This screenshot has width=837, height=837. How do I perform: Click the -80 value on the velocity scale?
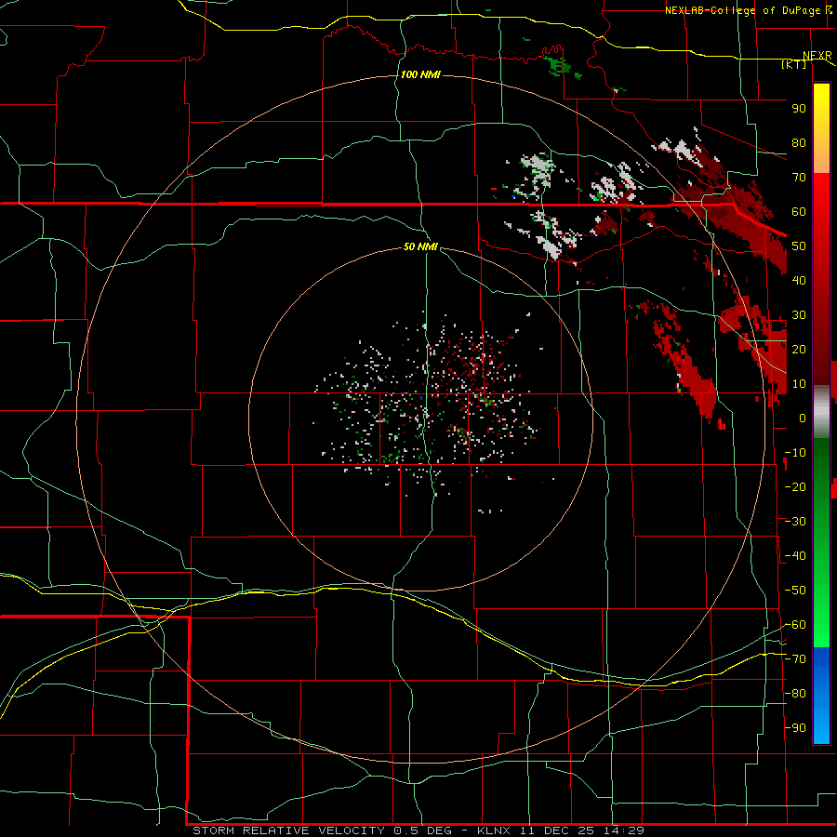click(x=795, y=694)
